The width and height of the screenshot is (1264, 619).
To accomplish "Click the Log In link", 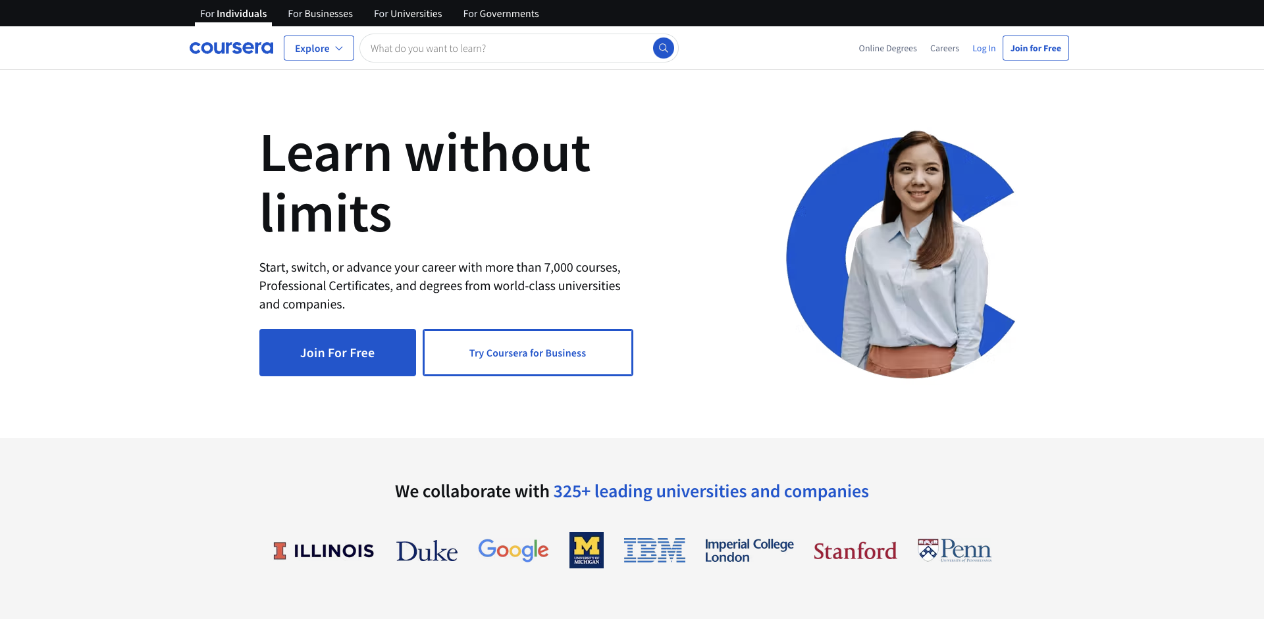I will (984, 48).
